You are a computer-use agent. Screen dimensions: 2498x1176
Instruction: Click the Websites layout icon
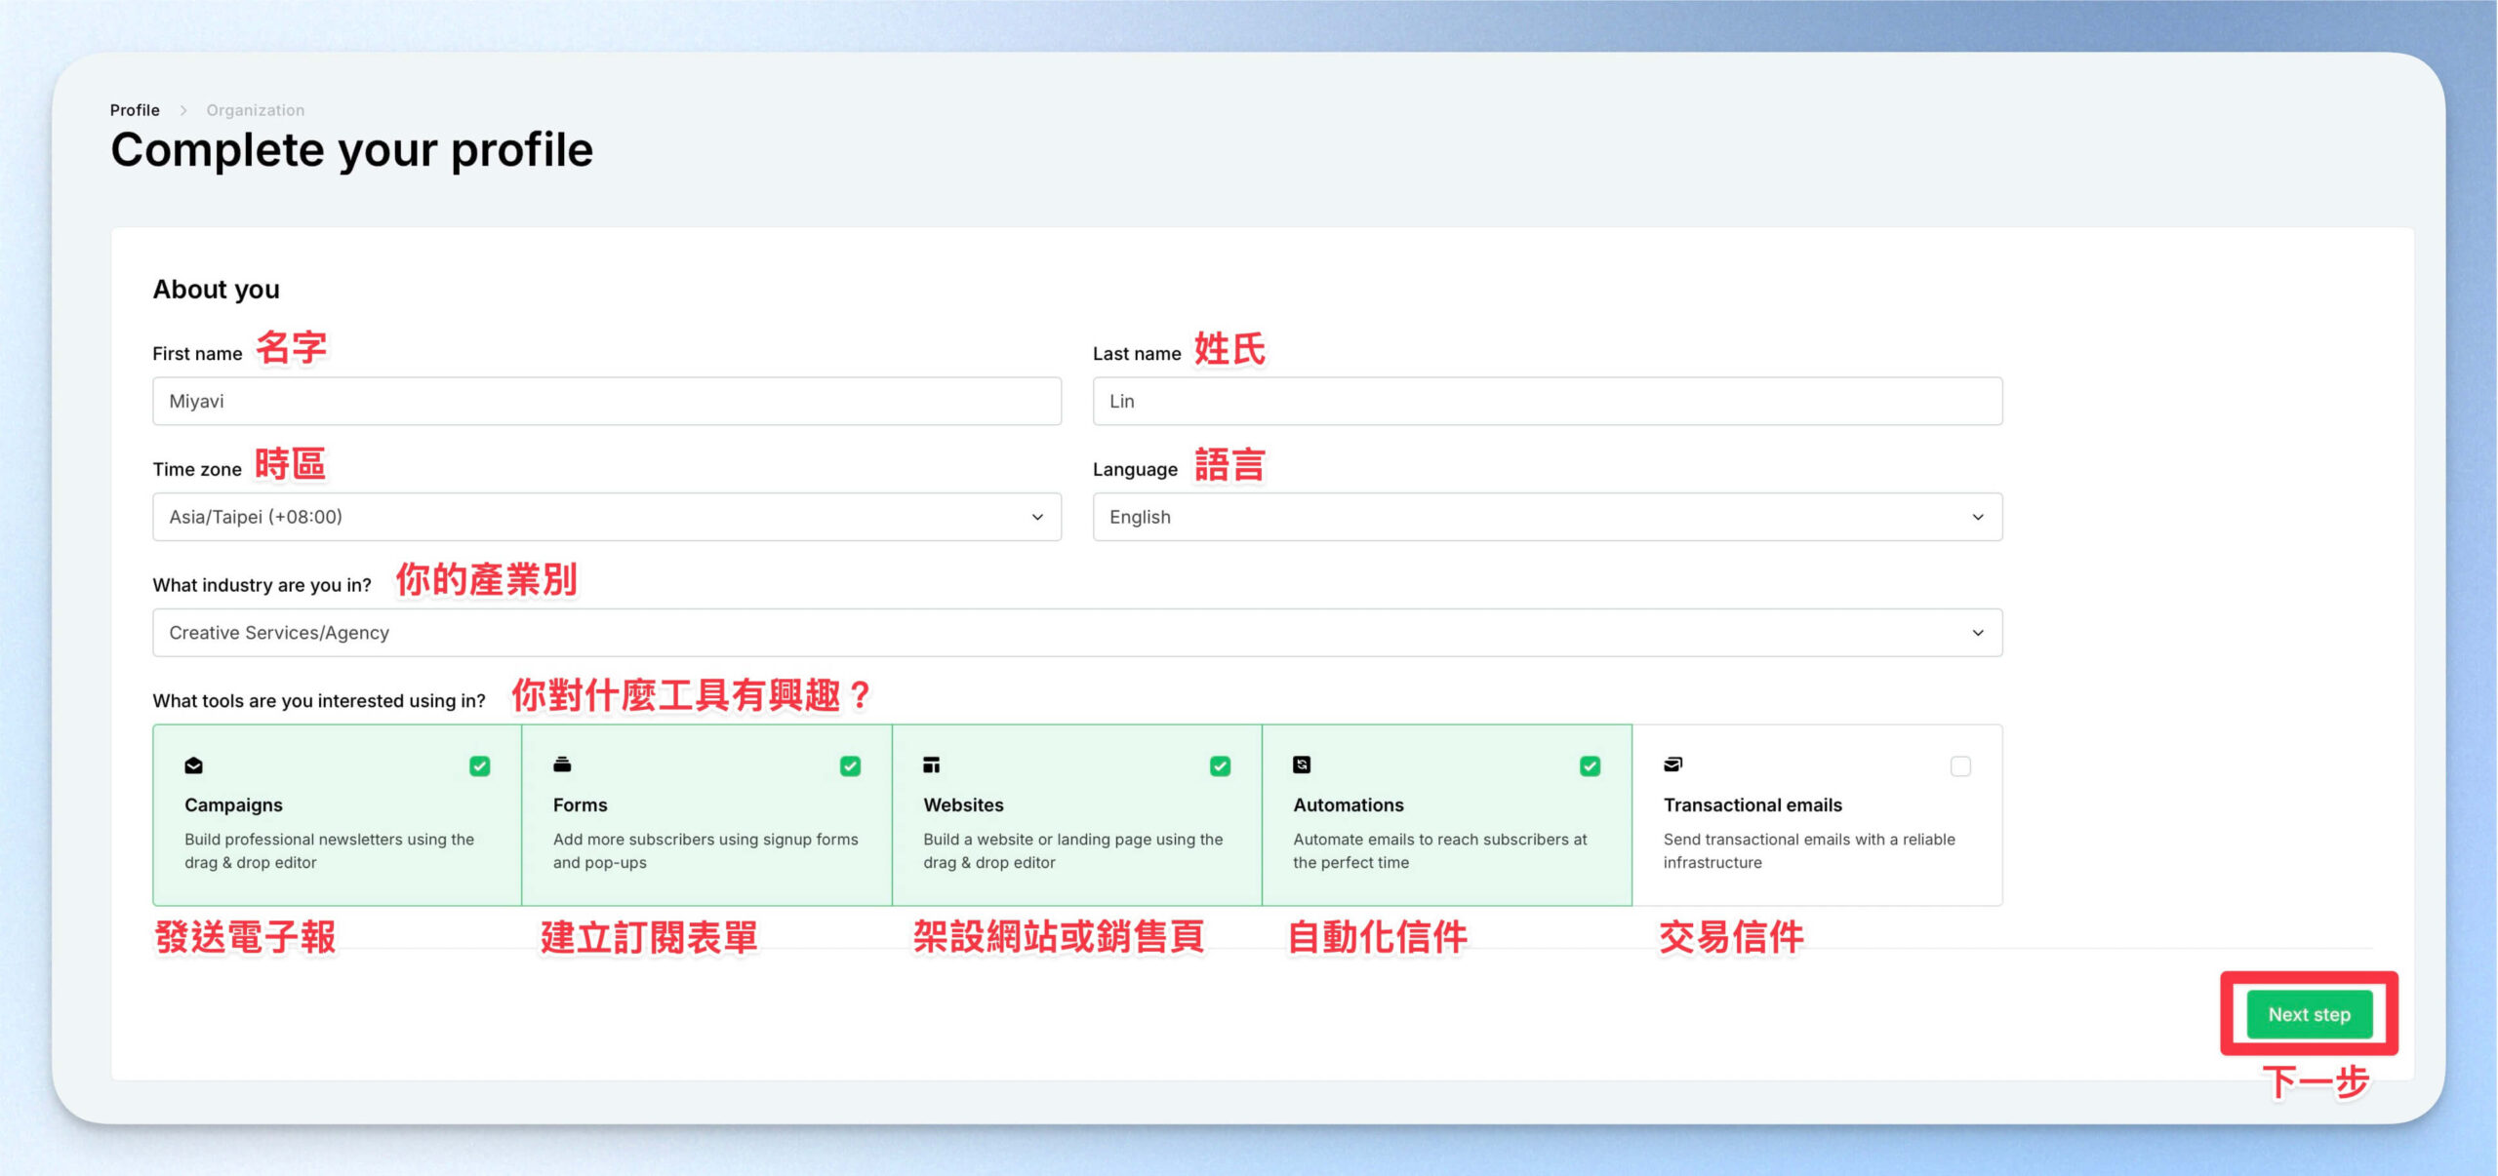click(x=932, y=764)
